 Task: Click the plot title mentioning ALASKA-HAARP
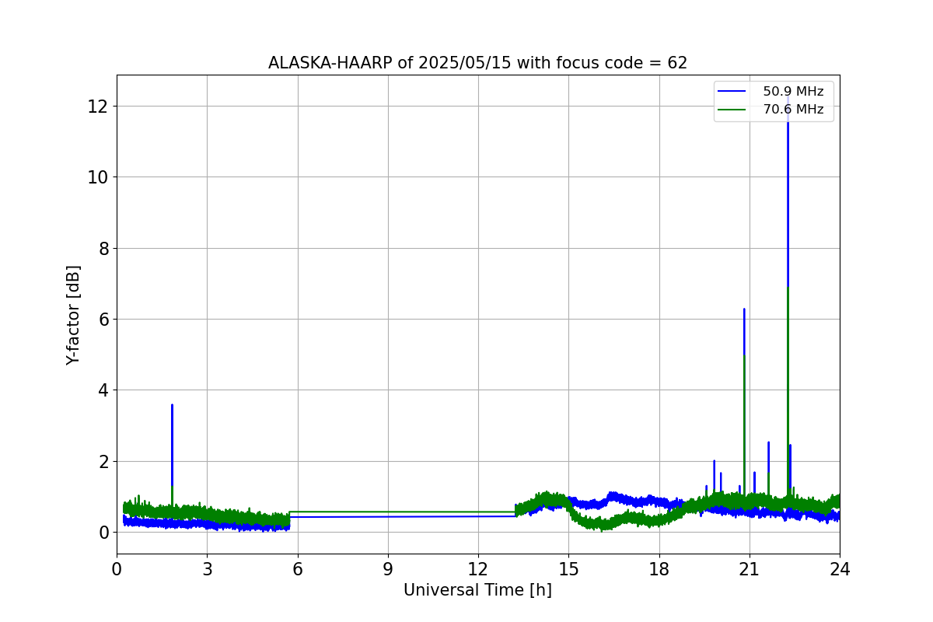click(477, 63)
